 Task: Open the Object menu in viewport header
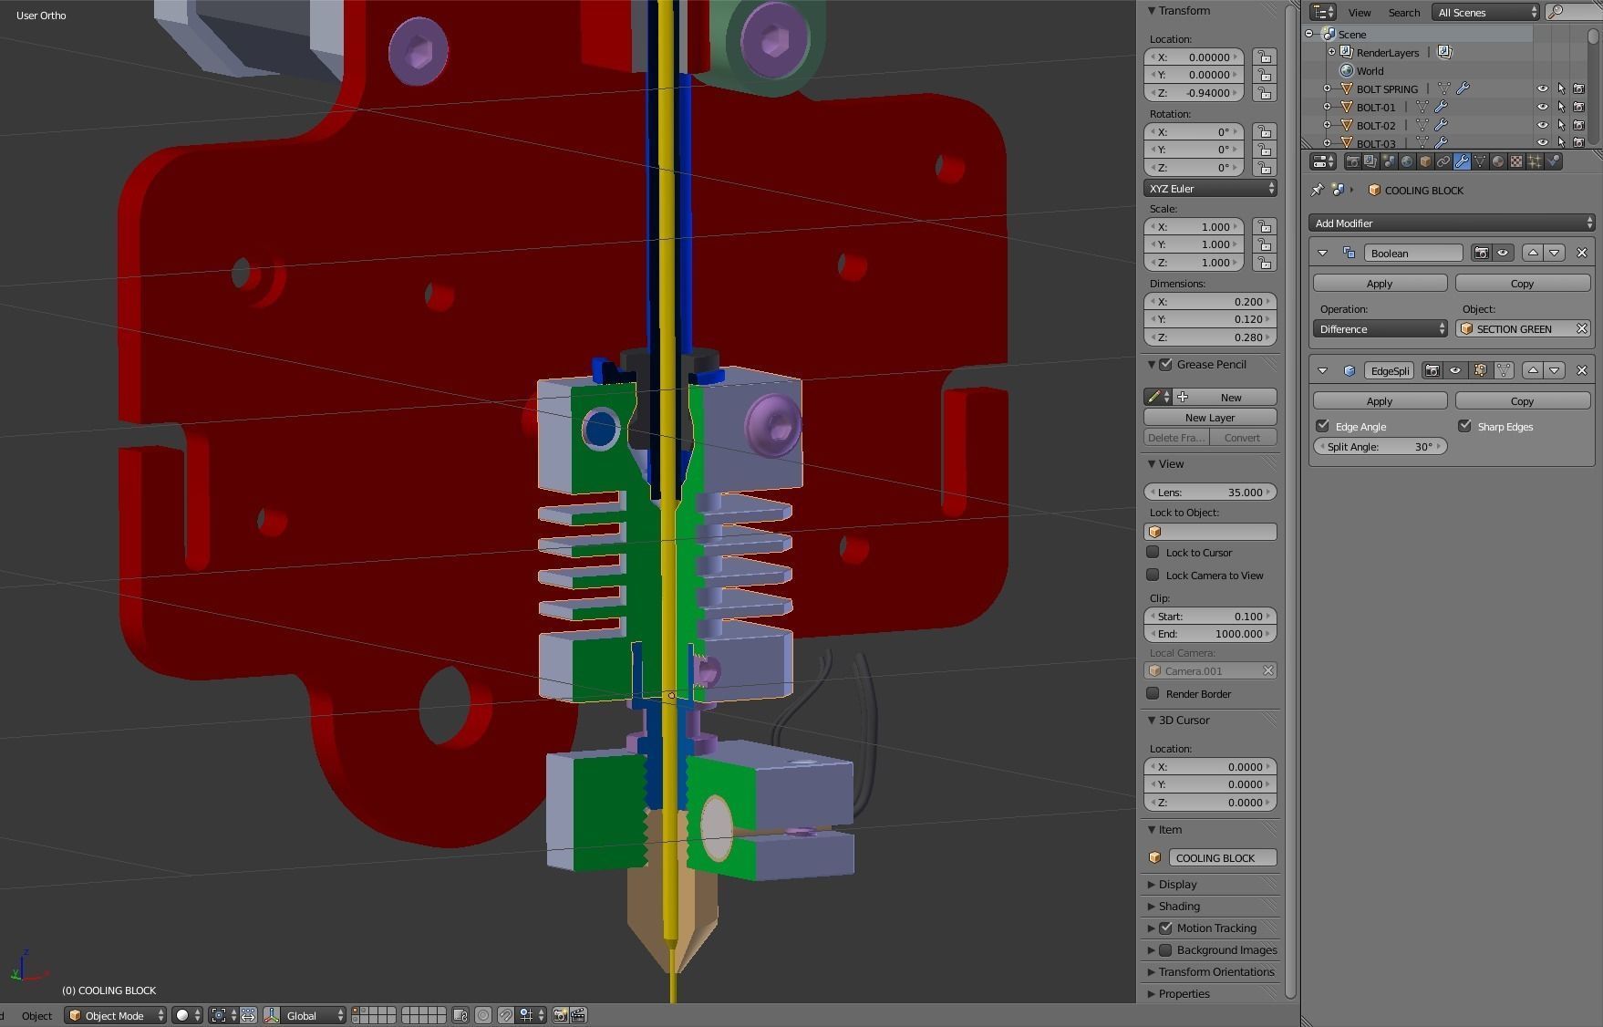pos(37,1015)
